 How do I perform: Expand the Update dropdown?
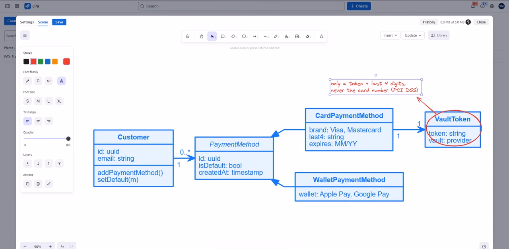coord(413,35)
